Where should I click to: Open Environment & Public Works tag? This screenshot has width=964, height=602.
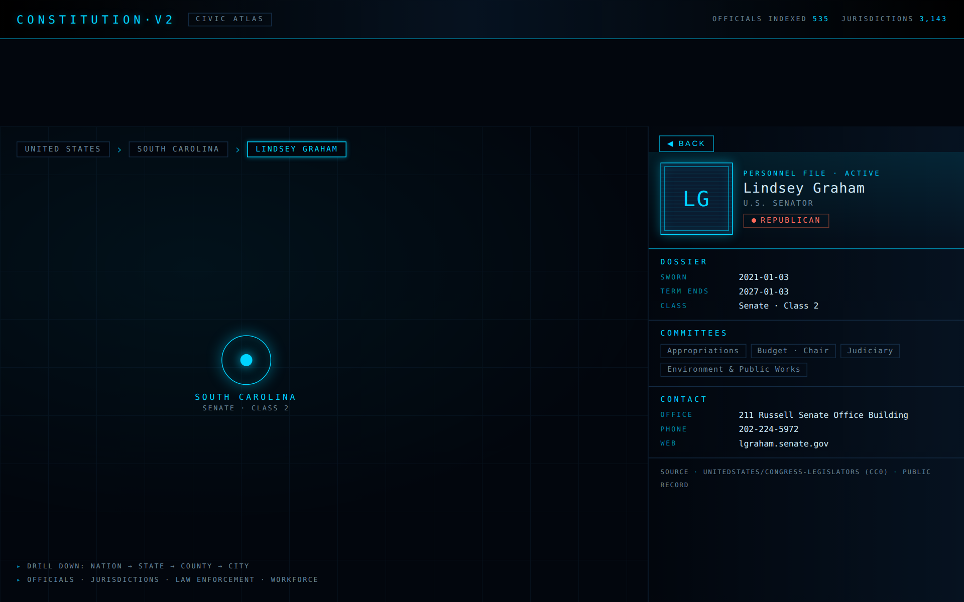tap(734, 369)
